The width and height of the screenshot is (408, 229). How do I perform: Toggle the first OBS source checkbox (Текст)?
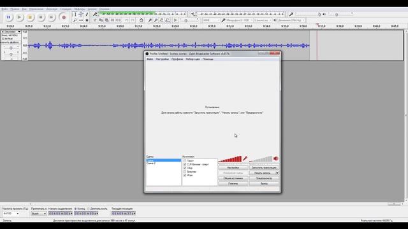[185, 161]
